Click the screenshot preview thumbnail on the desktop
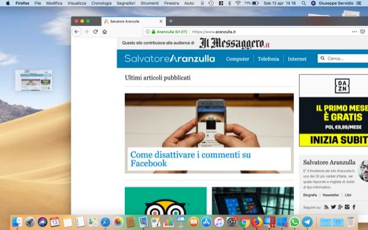Screen dimensions: 368x230 coord(34,80)
